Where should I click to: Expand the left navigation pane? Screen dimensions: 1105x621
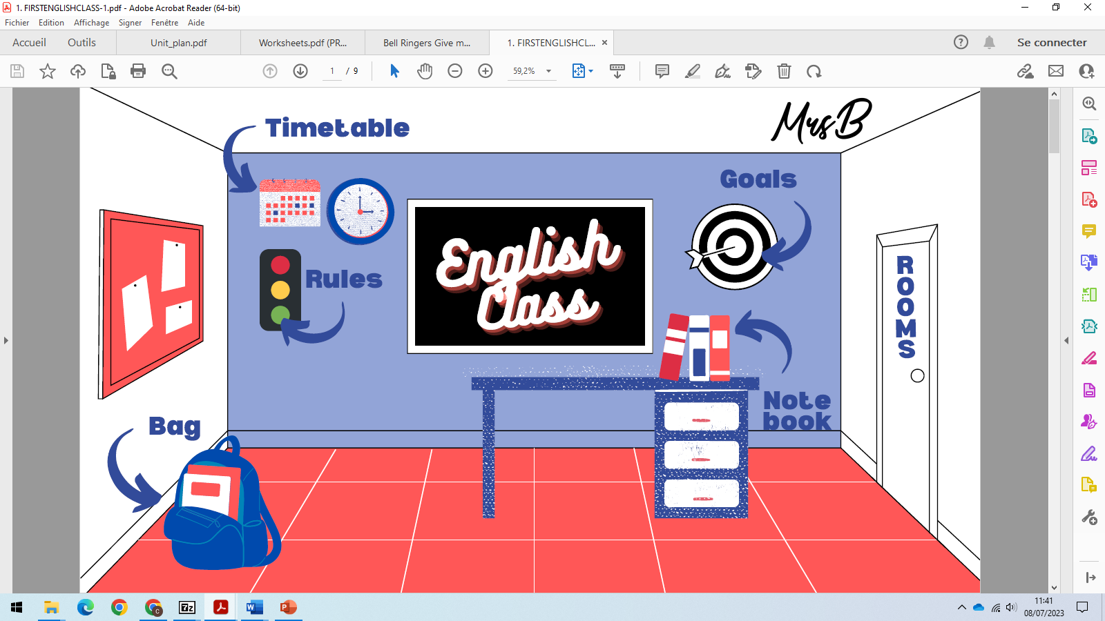(x=6, y=340)
